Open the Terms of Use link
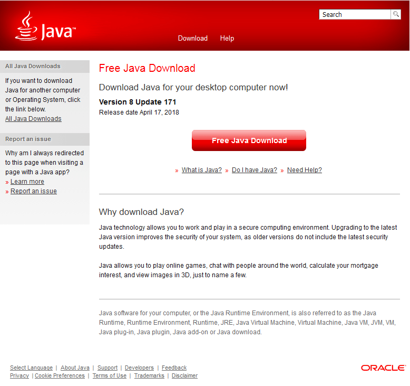 110,375
